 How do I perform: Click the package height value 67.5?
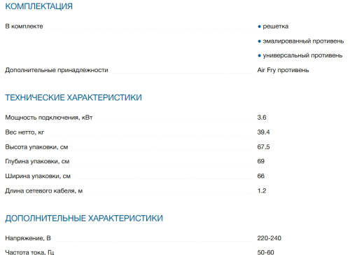coord(263,147)
